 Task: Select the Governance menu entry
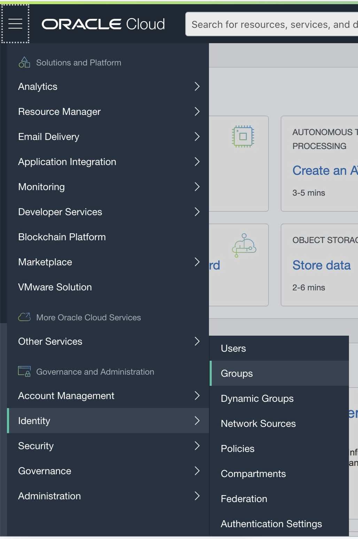coord(108,471)
